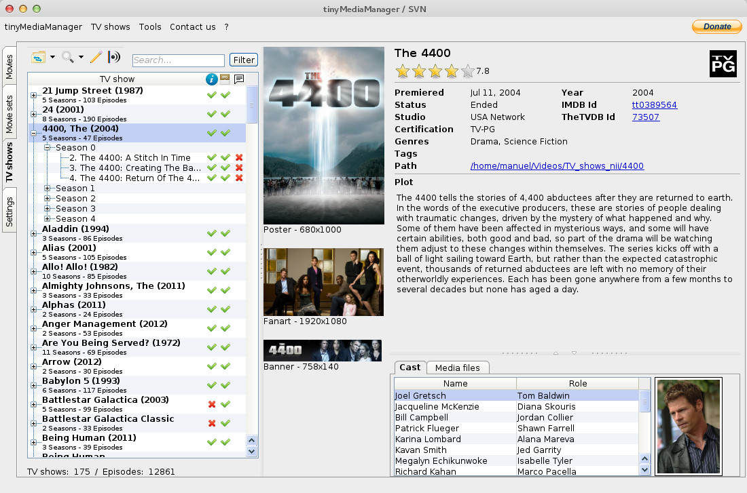Click the images-column checkmark for Anger Management (2012)
The image size is (747, 493).
coord(225,328)
